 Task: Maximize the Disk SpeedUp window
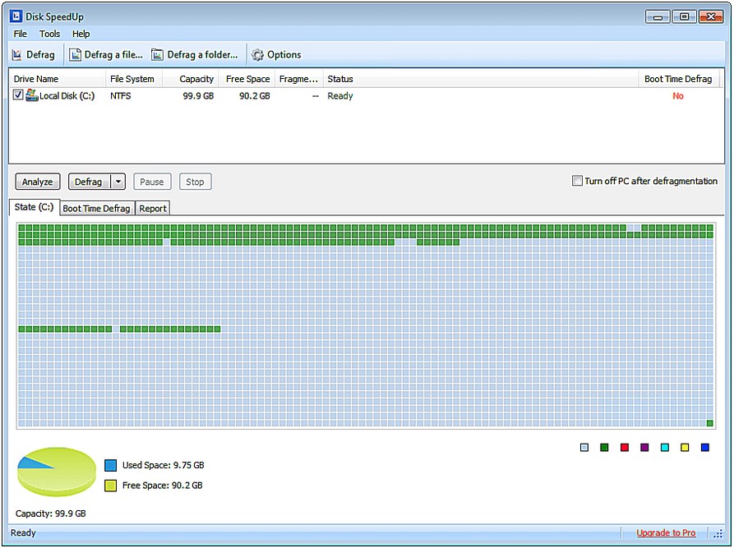(x=685, y=17)
